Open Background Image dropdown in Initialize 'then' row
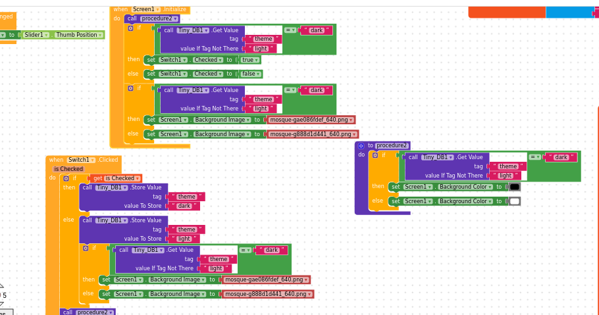The image size is (599, 315). pos(222,120)
